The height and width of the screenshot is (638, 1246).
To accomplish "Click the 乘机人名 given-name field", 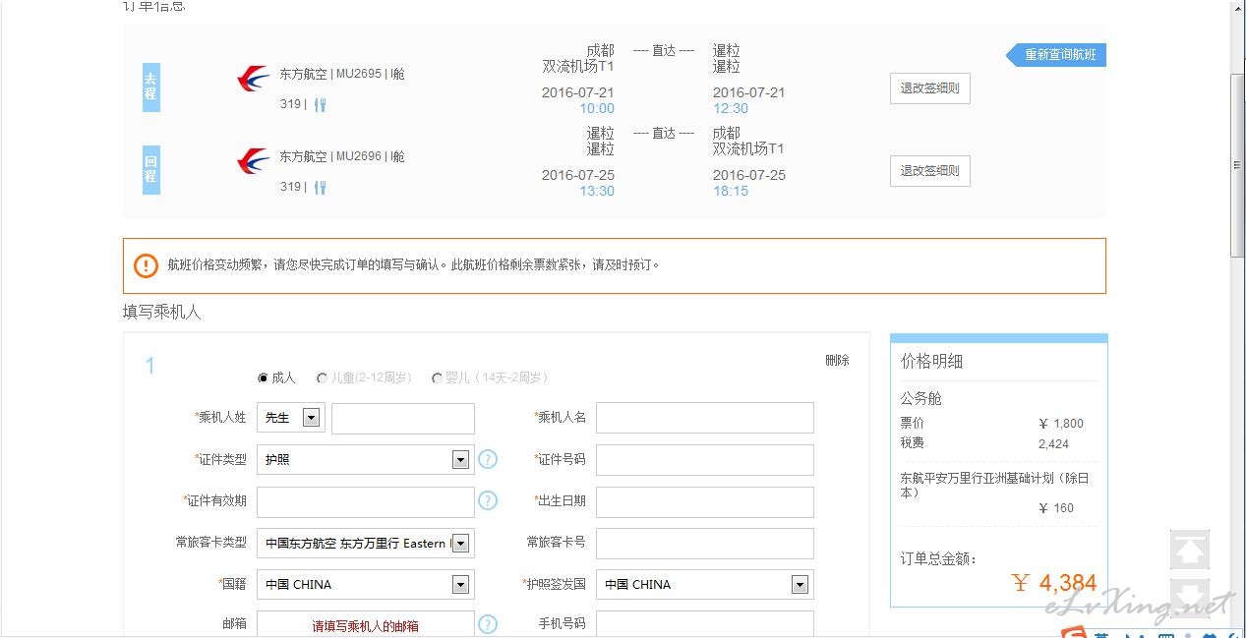I will 704,418.
